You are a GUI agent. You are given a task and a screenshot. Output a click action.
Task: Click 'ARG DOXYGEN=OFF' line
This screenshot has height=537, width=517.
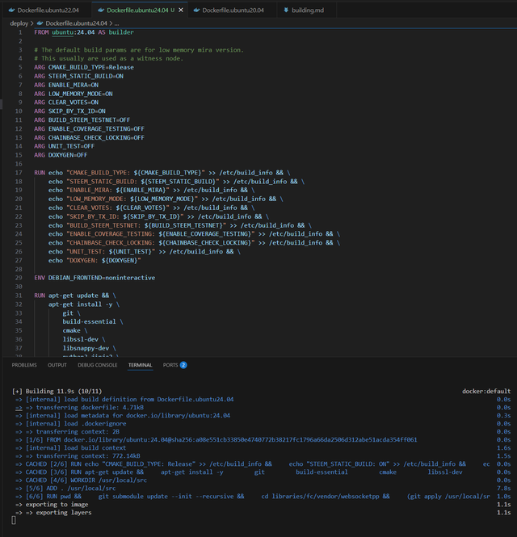pos(61,155)
